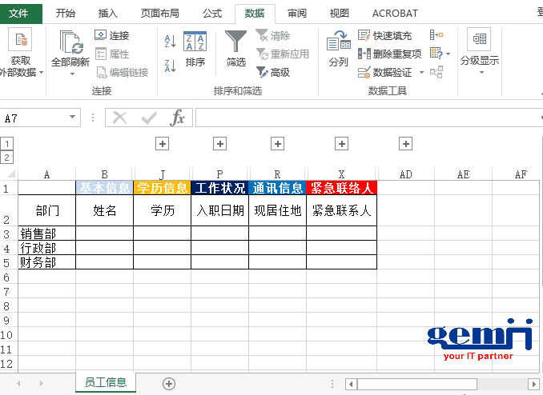Click the 全部刷新 refresh icon
Image resolution: width=543 pixels, height=395 pixels.
(x=71, y=42)
